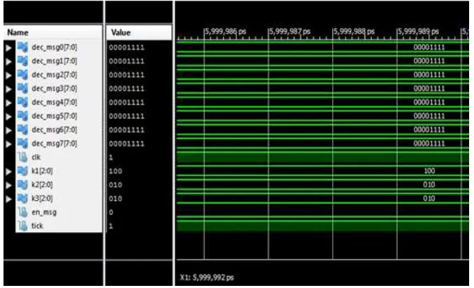Click value 010 in k2 value column
Viewport: 474px width, 288px height.
[x=115, y=185]
